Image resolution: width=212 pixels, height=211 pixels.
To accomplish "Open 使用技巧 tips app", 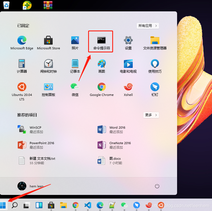I will (x=155, y=66).
